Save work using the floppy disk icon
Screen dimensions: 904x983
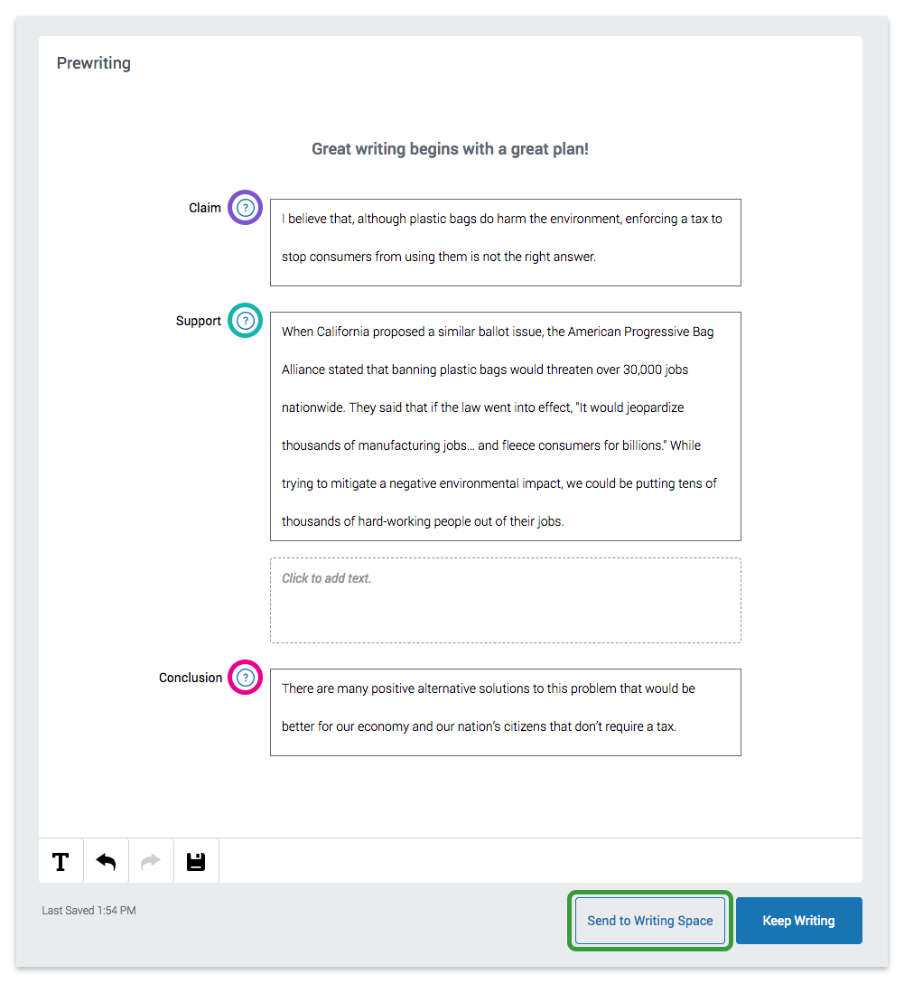click(x=196, y=861)
